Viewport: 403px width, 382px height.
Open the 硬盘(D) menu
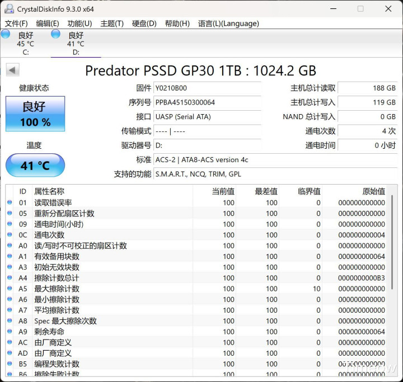pyautogui.click(x=144, y=23)
